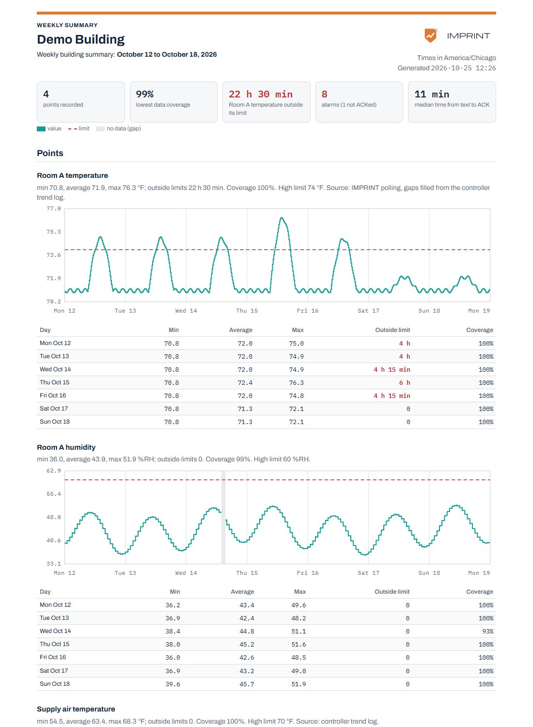Select the '11 min' median ACK time card
This screenshot has height=727, width=533.
point(452,102)
